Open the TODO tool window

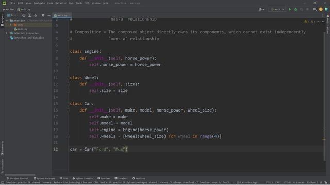point(64,178)
